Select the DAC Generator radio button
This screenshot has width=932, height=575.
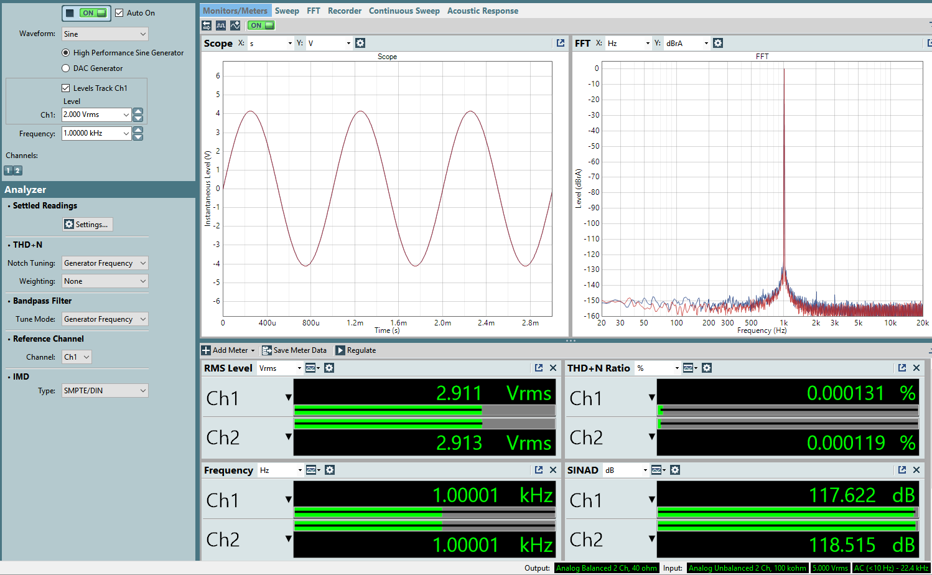click(66, 68)
